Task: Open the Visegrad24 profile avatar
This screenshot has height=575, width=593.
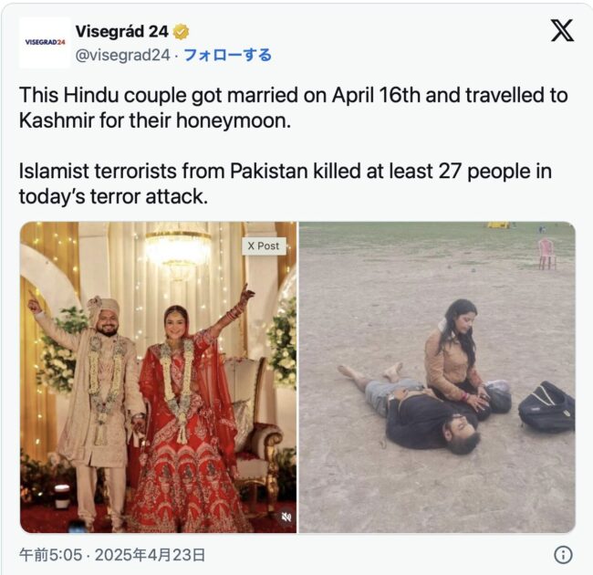Action: (x=45, y=42)
